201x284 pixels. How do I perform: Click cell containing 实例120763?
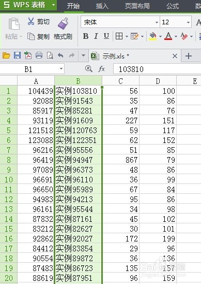point(78,130)
